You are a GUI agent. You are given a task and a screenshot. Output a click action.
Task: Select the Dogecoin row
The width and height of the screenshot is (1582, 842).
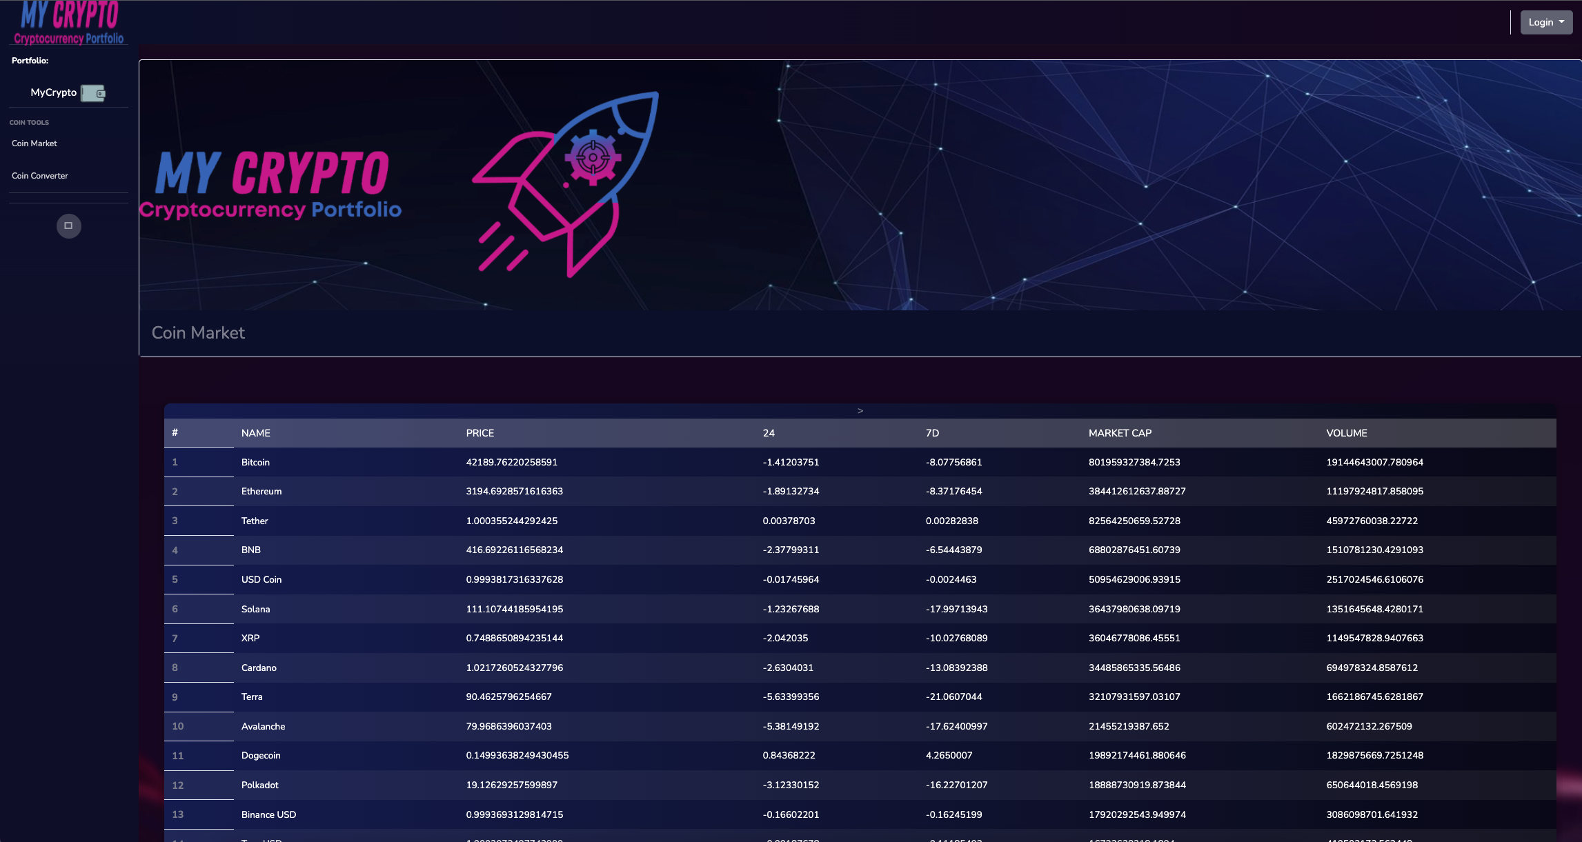click(261, 755)
